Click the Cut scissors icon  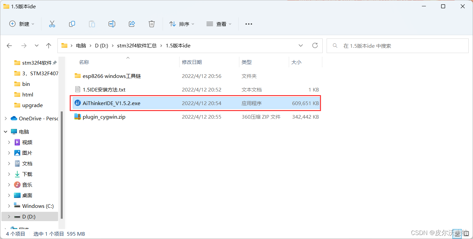52,24
